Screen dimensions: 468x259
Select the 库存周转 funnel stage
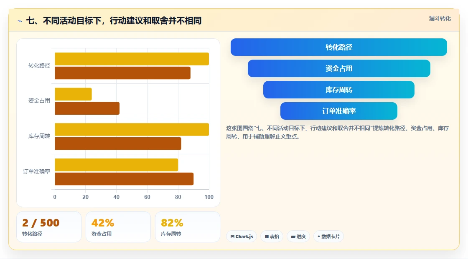[x=339, y=90]
